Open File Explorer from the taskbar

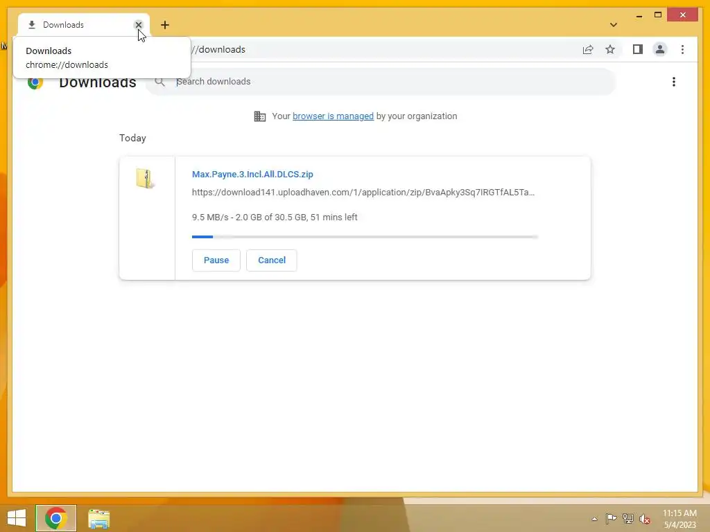[x=98, y=518]
